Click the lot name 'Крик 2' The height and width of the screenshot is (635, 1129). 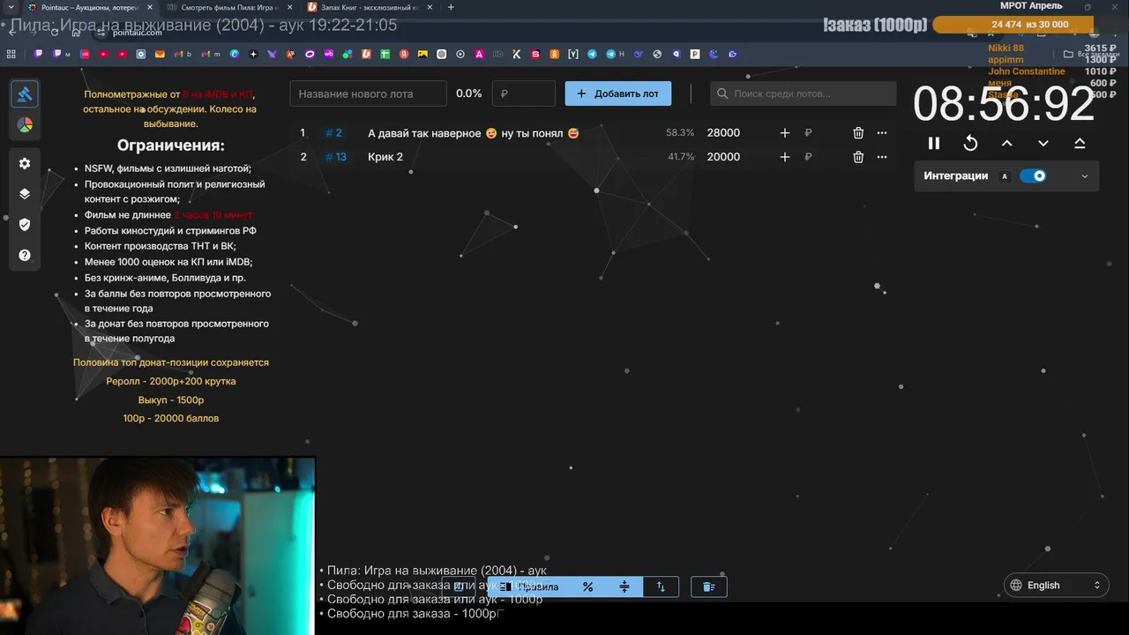coord(385,157)
